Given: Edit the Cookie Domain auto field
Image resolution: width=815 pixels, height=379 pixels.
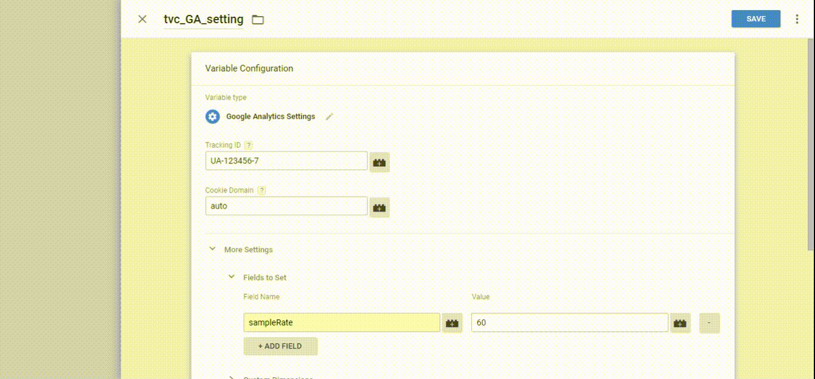Looking at the screenshot, I should 286,206.
